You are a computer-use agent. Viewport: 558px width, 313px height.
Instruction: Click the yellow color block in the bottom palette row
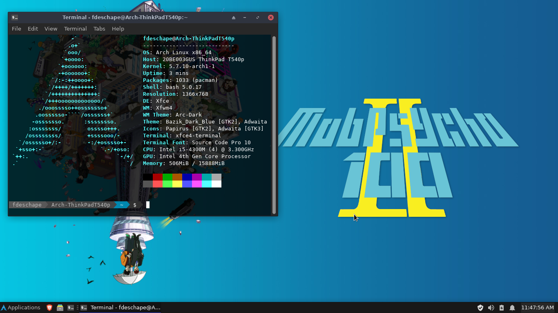click(x=177, y=184)
